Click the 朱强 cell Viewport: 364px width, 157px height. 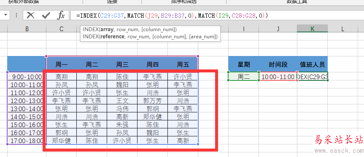tap(122, 125)
